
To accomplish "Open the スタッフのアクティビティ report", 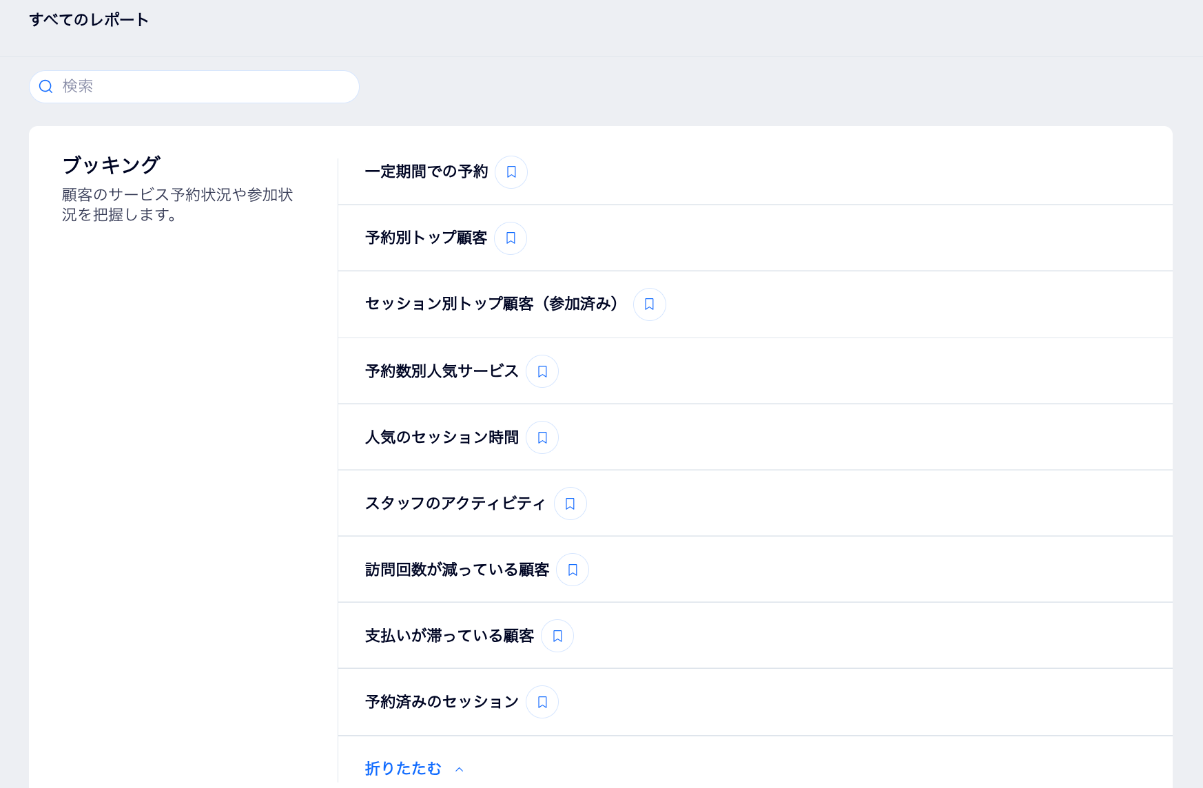I will click(x=455, y=504).
